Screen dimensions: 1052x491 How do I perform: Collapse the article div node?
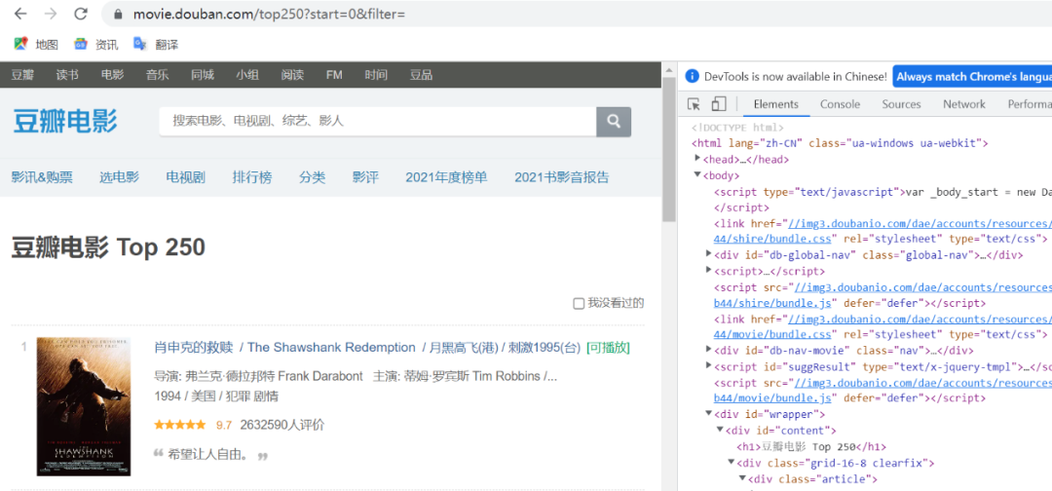coord(743,477)
